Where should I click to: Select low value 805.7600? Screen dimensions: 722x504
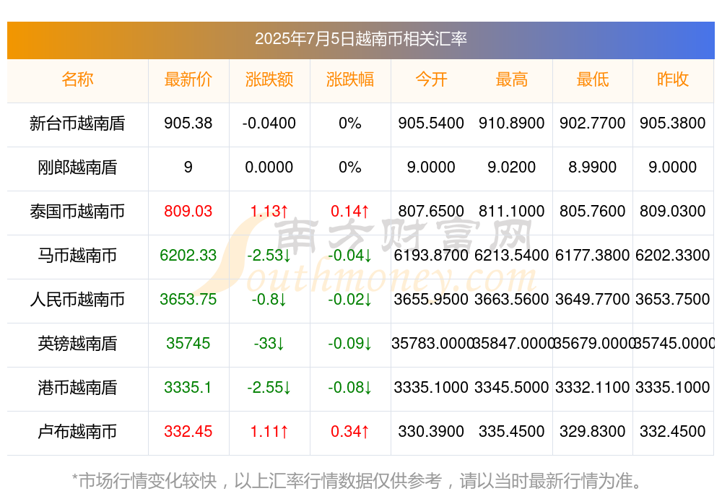click(x=593, y=211)
